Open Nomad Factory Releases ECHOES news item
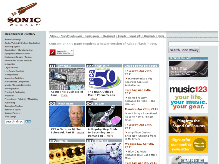 click(140, 101)
